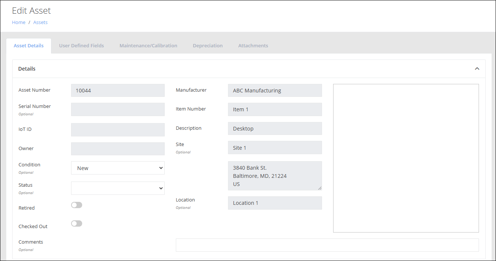
Task: Click the Location field showing Location 1
Action: pyautogui.click(x=275, y=203)
